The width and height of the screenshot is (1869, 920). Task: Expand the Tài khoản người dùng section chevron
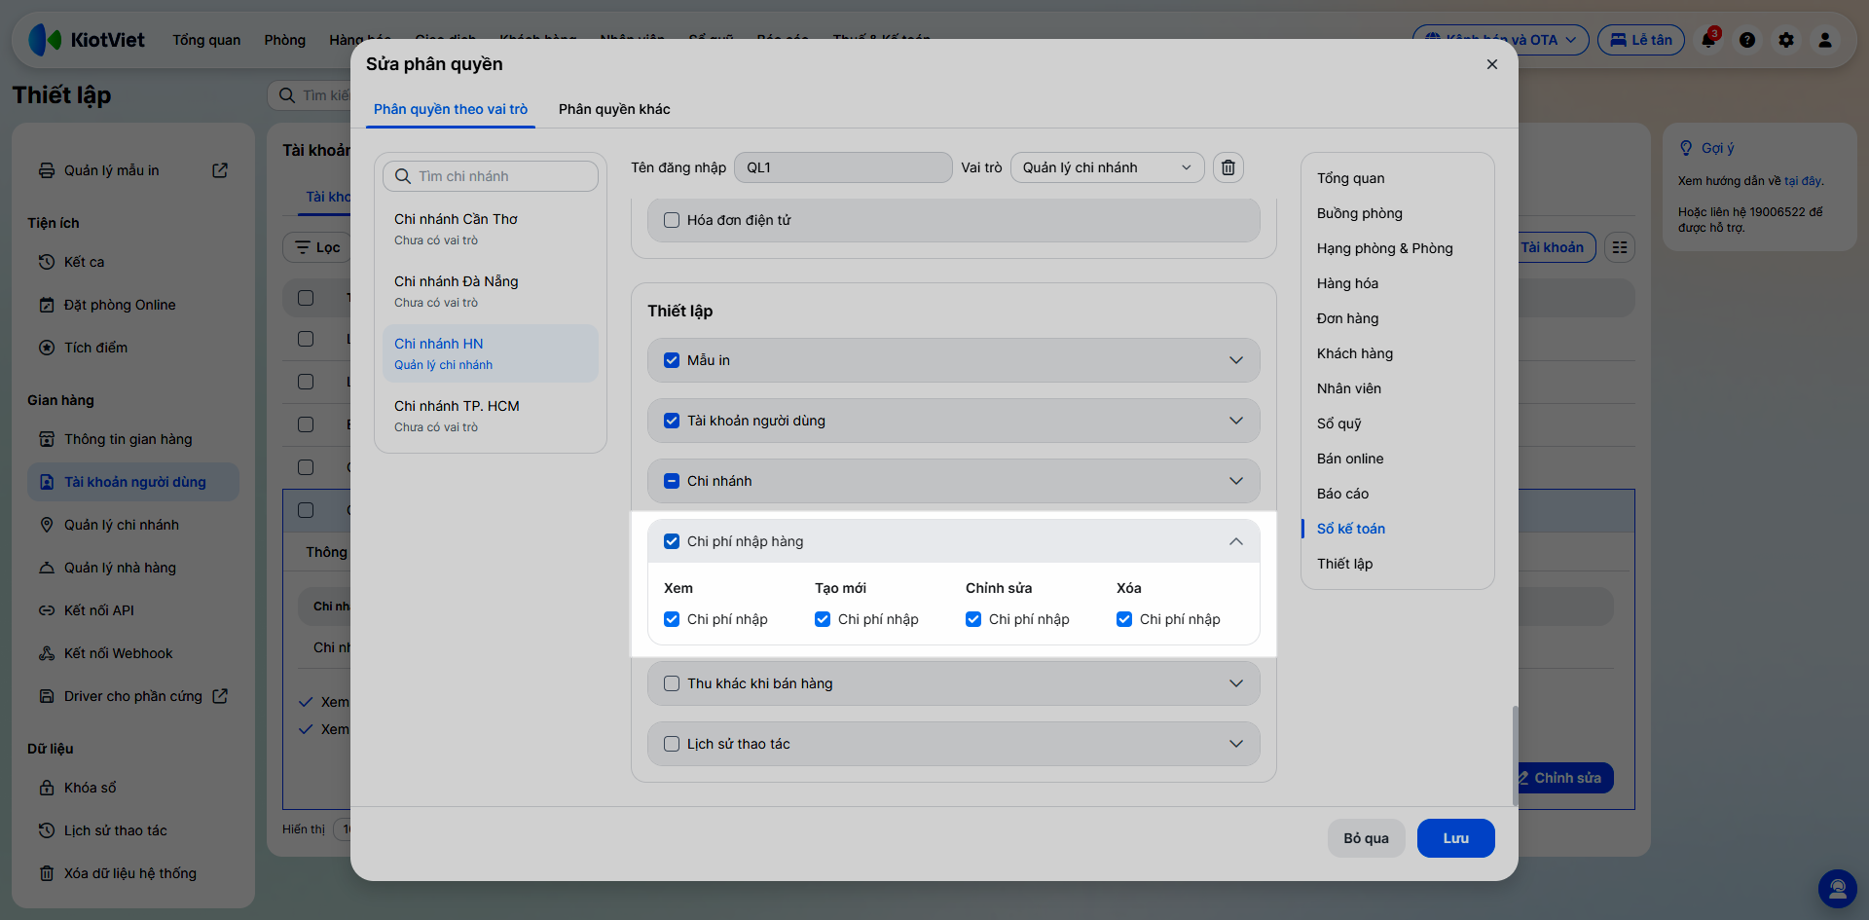click(1236, 421)
